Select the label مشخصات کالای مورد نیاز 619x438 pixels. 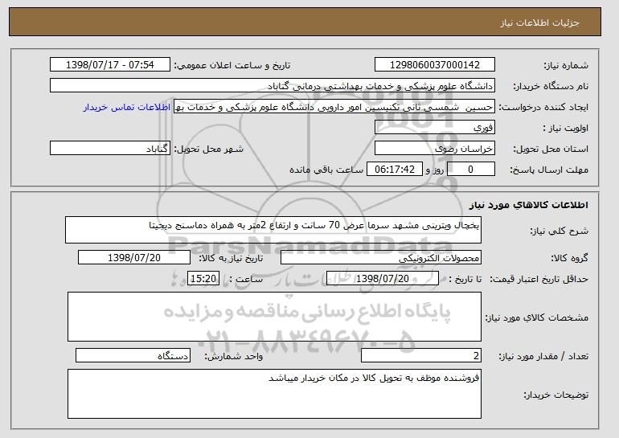tap(536, 317)
